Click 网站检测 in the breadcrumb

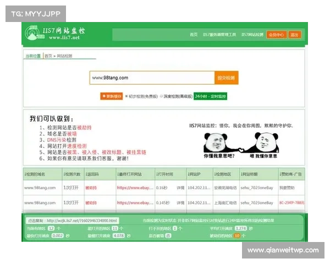(x=64, y=56)
